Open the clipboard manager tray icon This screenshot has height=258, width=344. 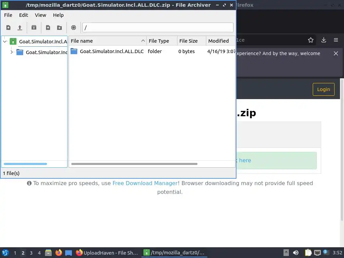coord(308,253)
